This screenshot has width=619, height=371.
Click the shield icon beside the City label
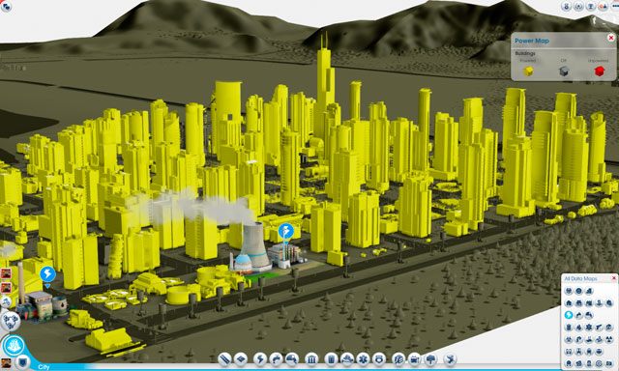23,361
